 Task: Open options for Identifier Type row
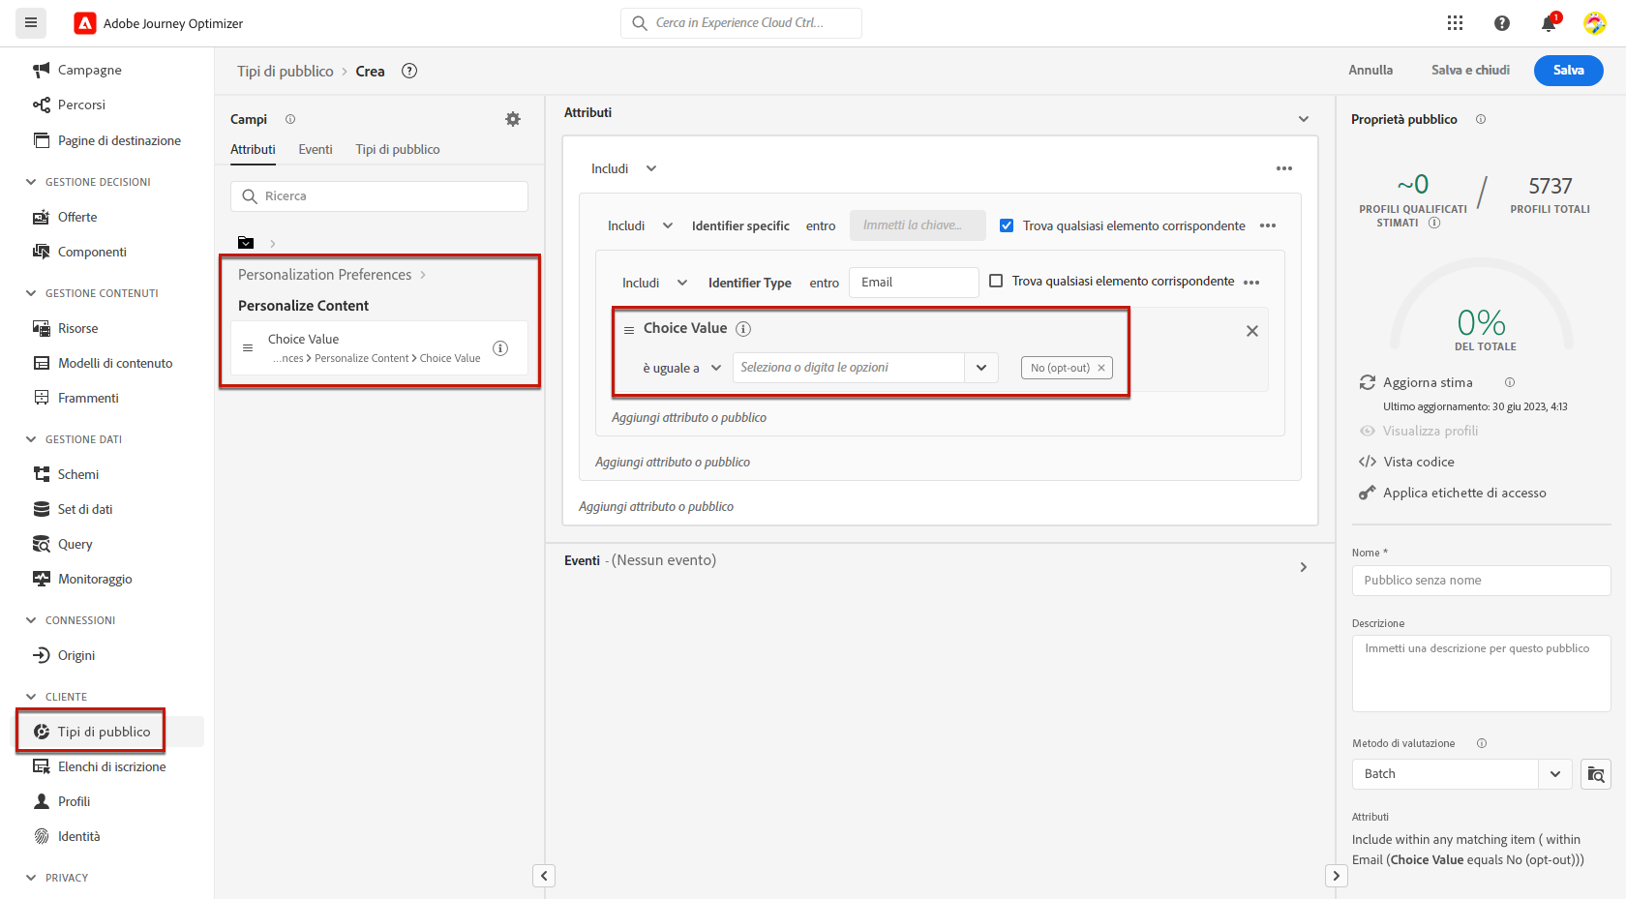click(x=1251, y=283)
